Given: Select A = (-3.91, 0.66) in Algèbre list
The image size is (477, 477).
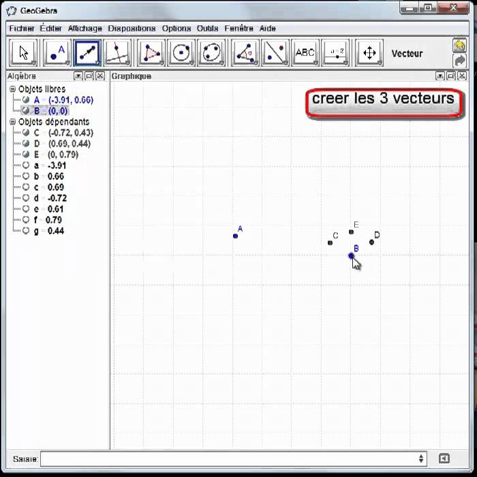Looking at the screenshot, I should tap(63, 99).
